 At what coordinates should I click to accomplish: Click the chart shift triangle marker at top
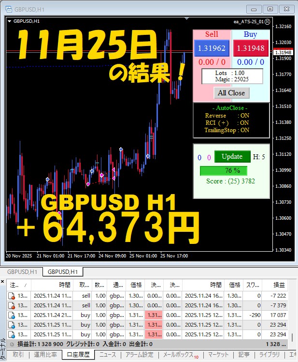point(187,18)
